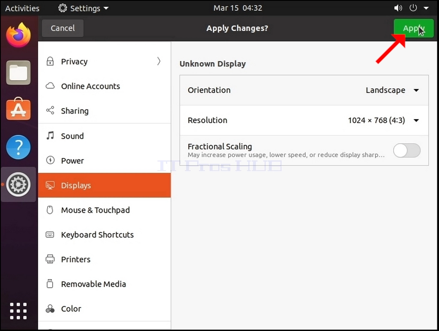The image size is (439, 331).
Task: Select Displays in the sidebar
Action: coord(105,185)
